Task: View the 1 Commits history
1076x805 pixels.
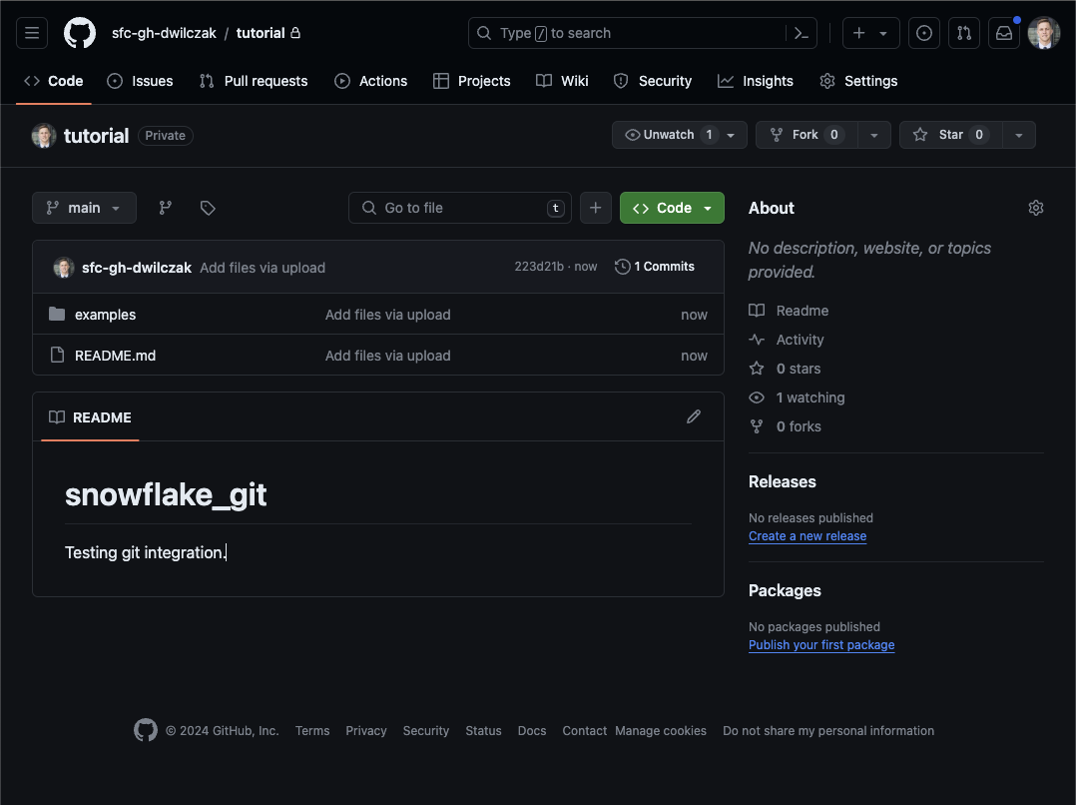Action: tap(655, 267)
